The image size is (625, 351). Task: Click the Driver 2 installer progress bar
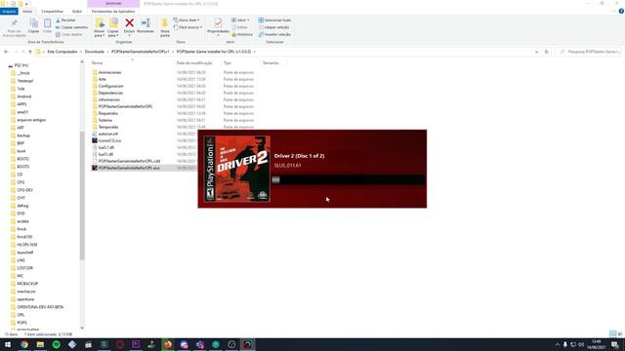tap(349, 179)
